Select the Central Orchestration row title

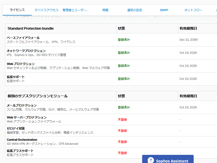[22, 140]
